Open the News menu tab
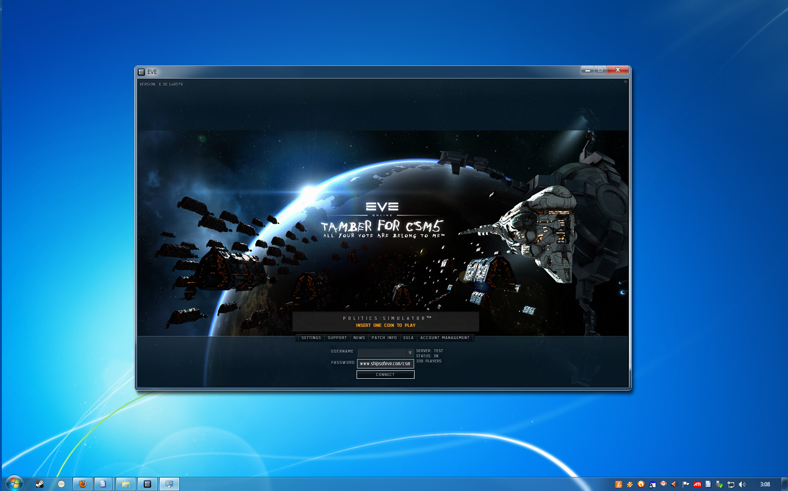The height and width of the screenshot is (491, 788). [359, 338]
